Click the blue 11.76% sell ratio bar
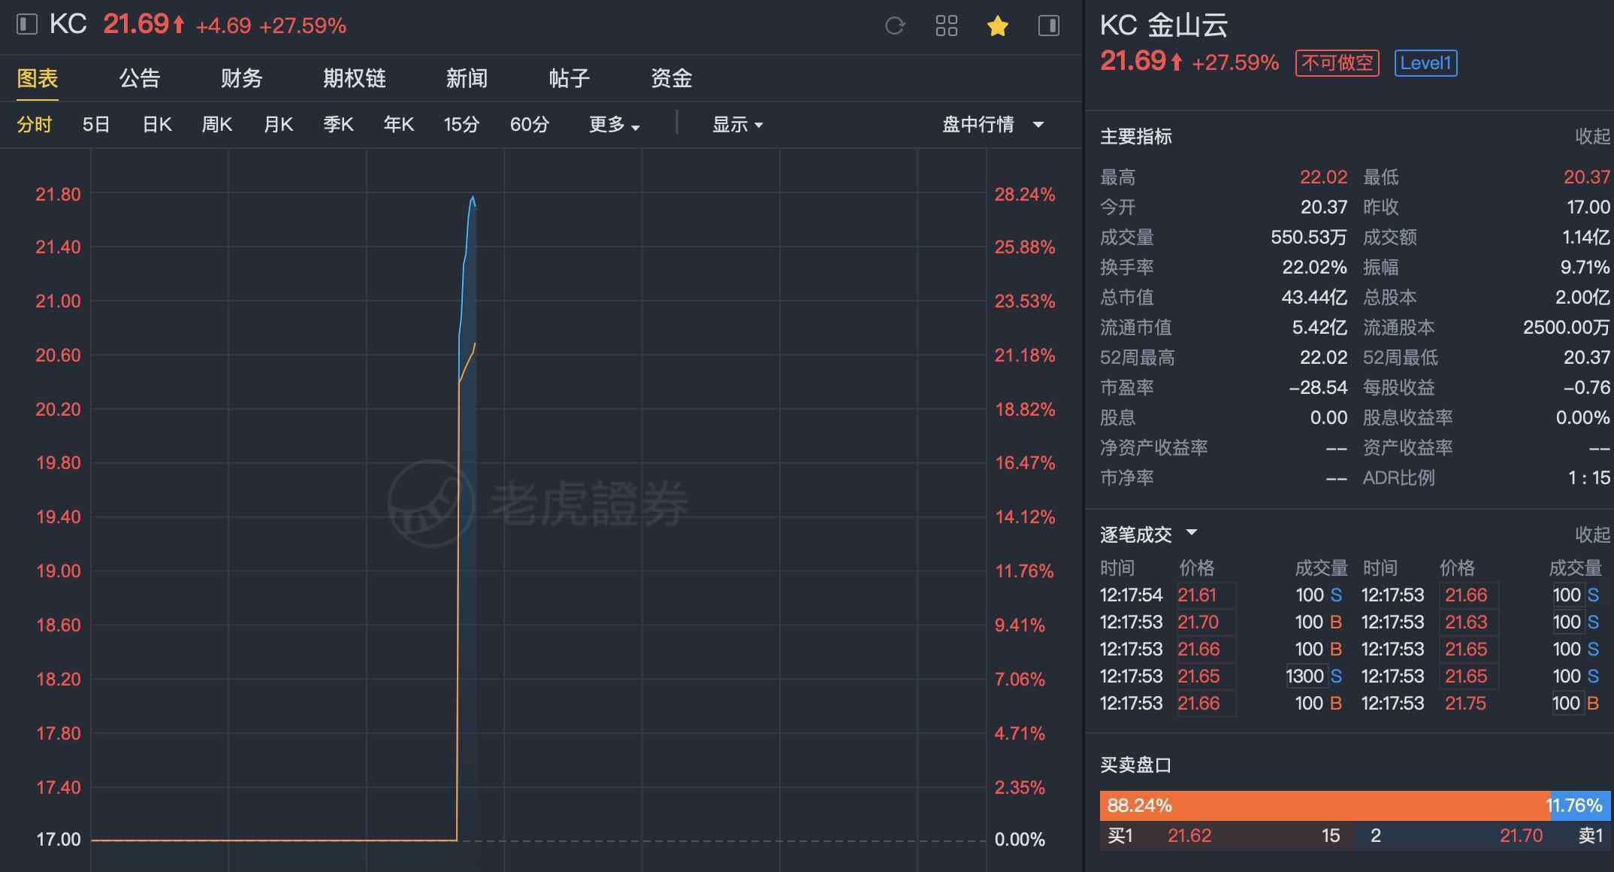Viewport: 1614px width, 872px height. 1580,806
